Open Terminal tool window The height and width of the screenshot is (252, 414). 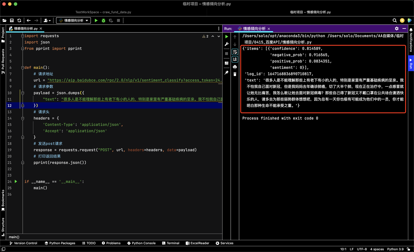(x=170, y=243)
